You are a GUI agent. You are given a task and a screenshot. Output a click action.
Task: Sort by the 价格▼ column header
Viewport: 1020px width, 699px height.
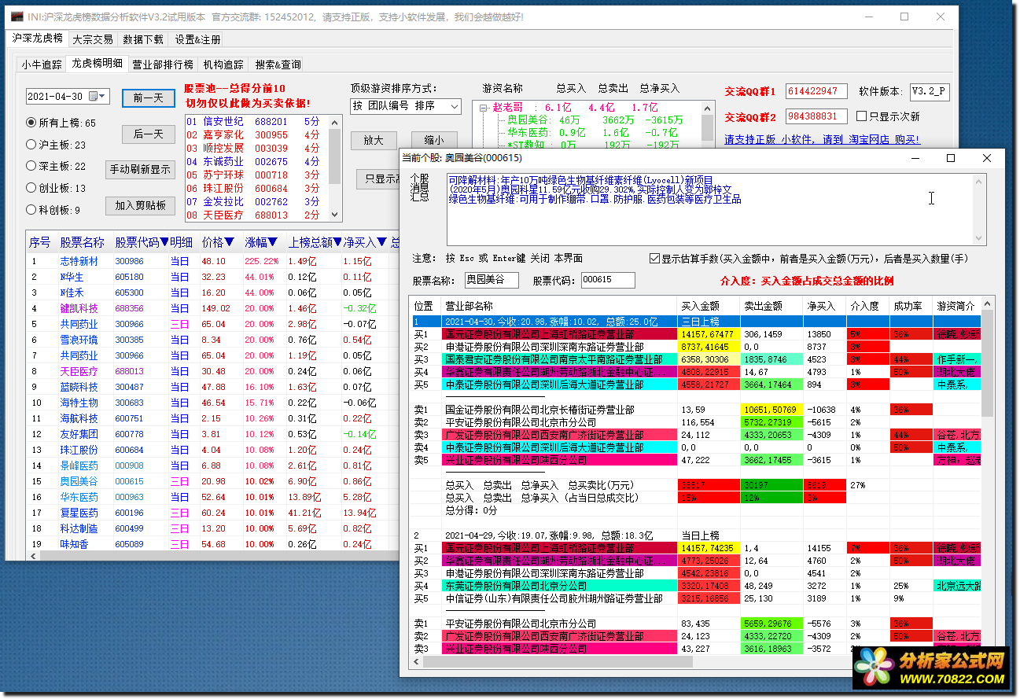(x=218, y=242)
